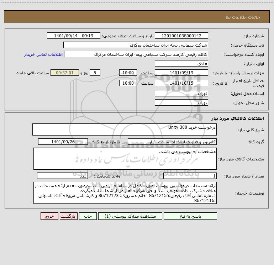274x265 pixels.
Task: Click the label شهر محل تحویل
Action: (x=249, y=103)
